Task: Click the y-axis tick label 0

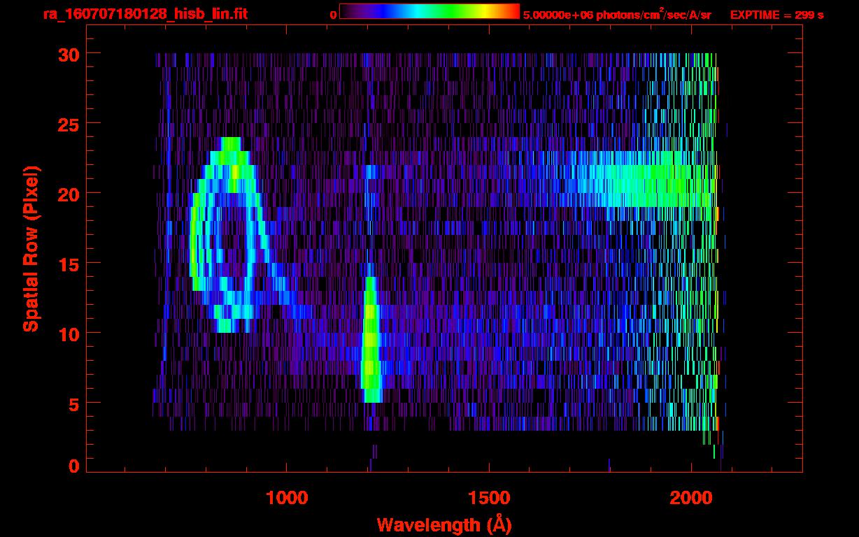Action: click(73, 466)
